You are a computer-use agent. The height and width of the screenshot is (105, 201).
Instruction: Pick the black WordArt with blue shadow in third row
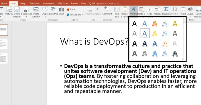point(145,44)
